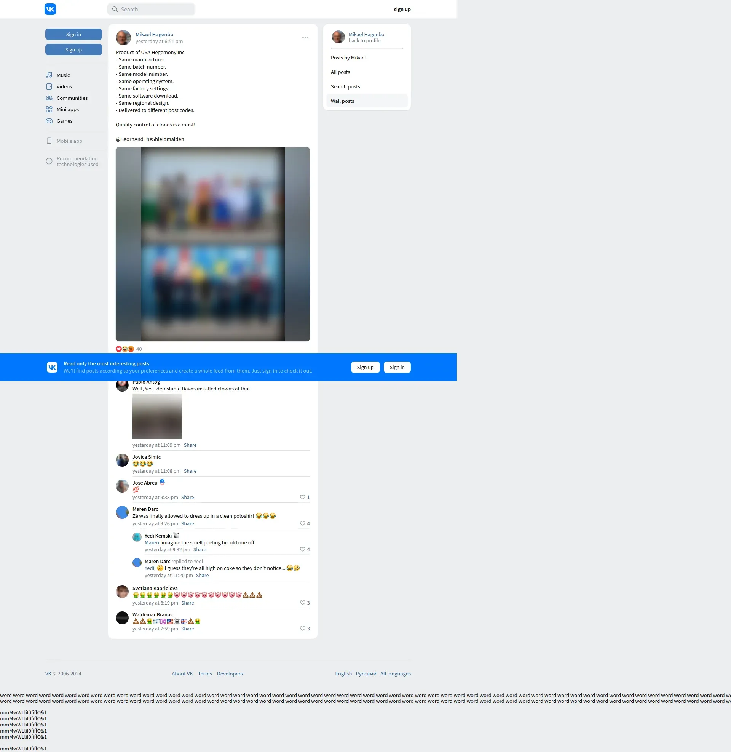The width and height of the screenshot is (731, 752).
Task: Click the Mobile app phone icon
Action: [x=49, y=141]
